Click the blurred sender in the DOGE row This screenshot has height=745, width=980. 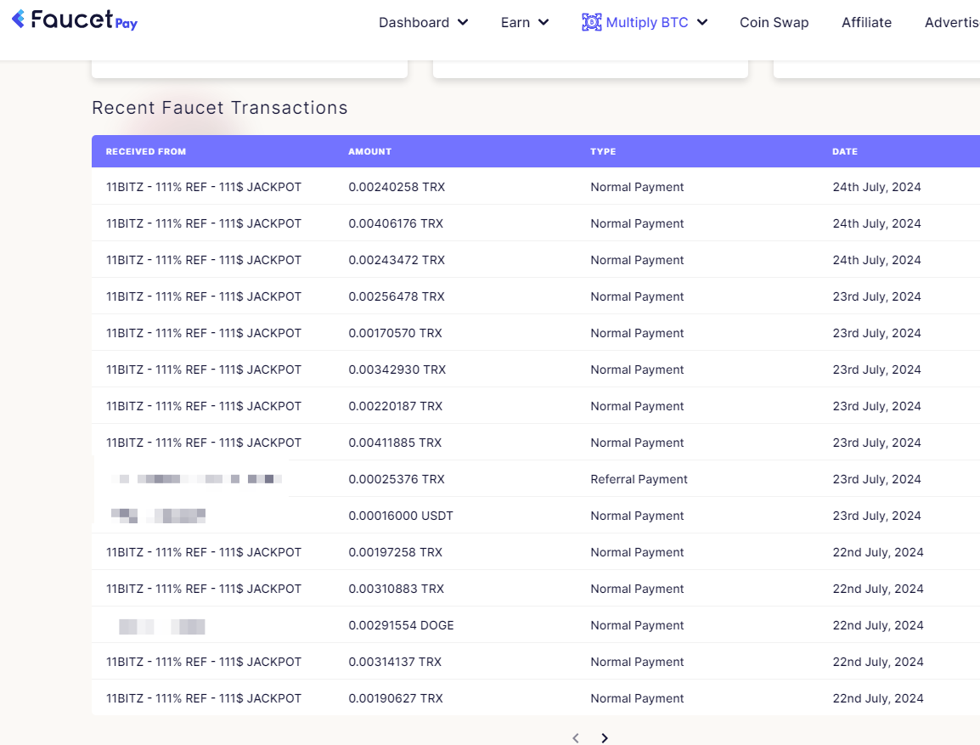(162, 626)
